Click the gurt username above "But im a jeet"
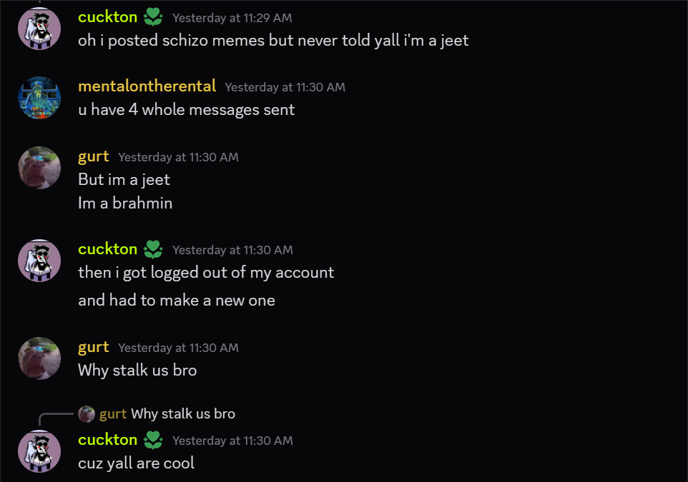The width and height of the screenshot is (688, 482). click(x=93, y=156)
